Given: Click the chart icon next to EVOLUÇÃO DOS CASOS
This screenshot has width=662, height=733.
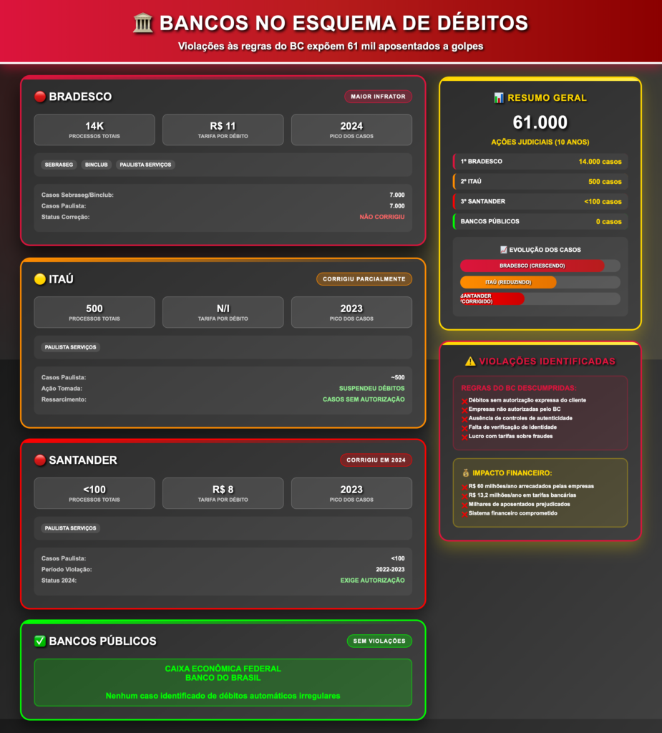Looking at the screenshot, I should point(504,250).
